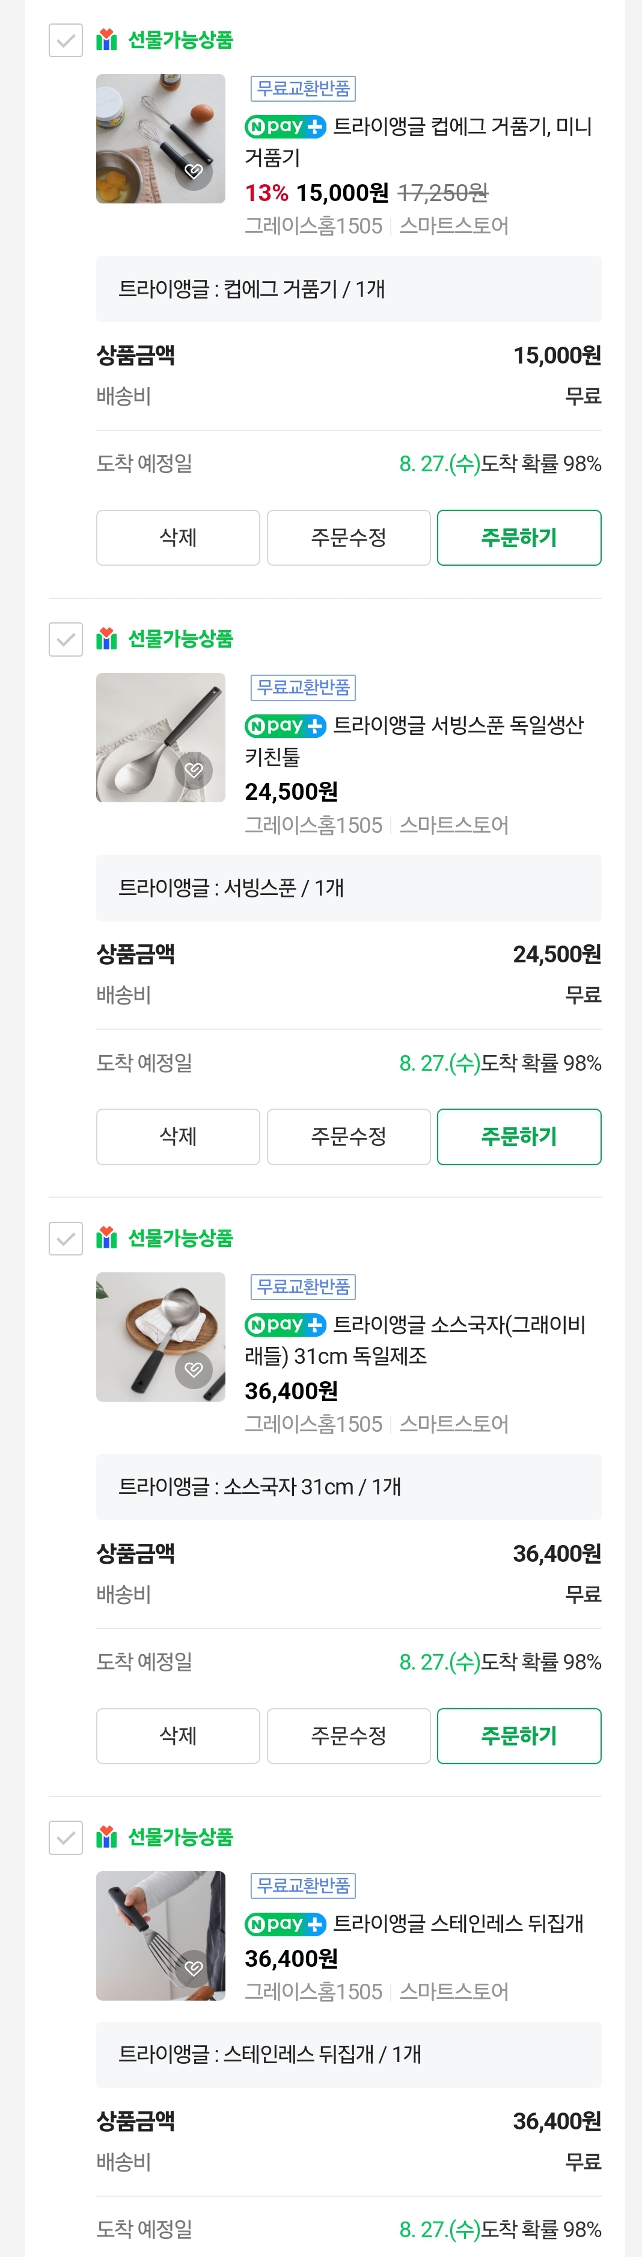Click 무료교환반품 badge on stainless turner
Image resolution: width=642 pixels, height=2257 pixels.
pyautogui.click(x=302, y=1886)
